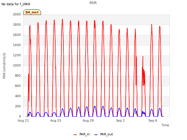This screenshot has width=187, height=140.
Task: Click the Aug 21 x-axis tick label
Action: [23, 120]
